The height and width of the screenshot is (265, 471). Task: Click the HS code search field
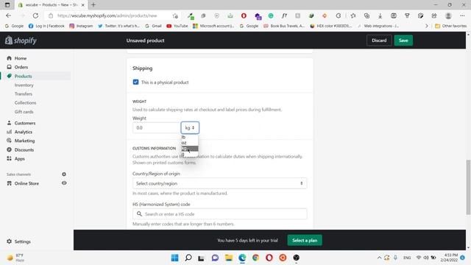coord(219,214)
